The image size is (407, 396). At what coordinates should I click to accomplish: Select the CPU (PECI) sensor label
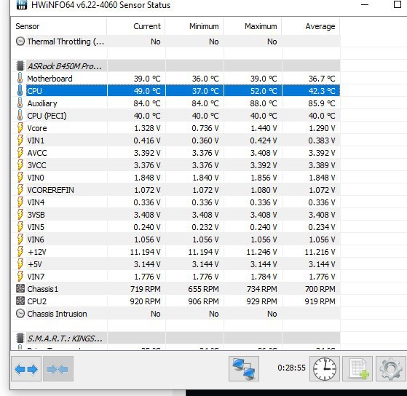tap(47, 116)
